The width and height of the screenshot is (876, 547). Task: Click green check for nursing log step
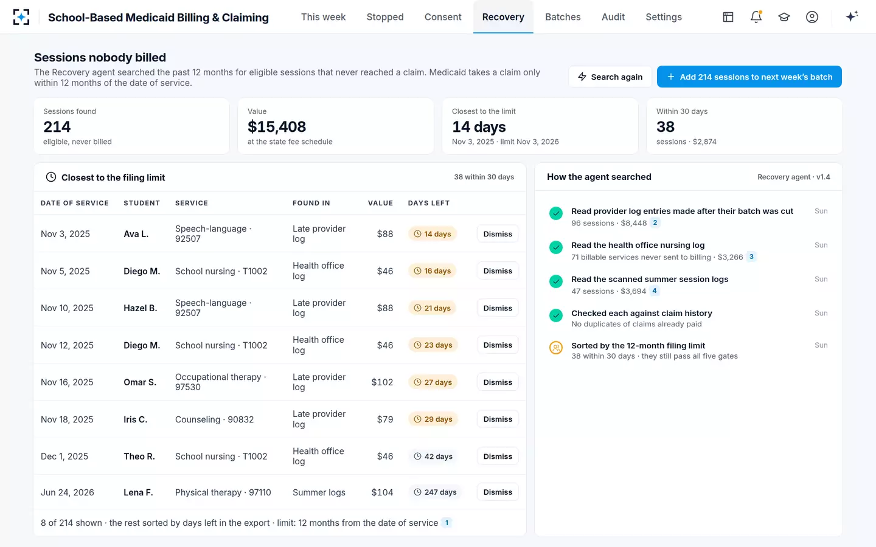click(556, 247)
